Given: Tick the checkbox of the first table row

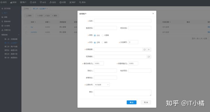Looking at the screenshot, I should (26, 27).
